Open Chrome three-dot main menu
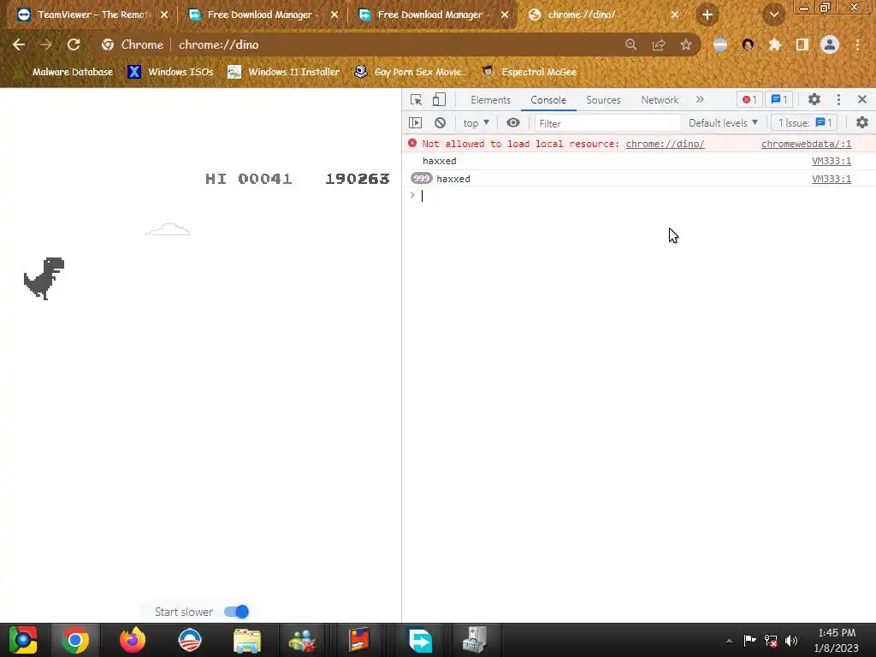Image resolution: width=876 pixels, height=657 pixels. [857, 44]
